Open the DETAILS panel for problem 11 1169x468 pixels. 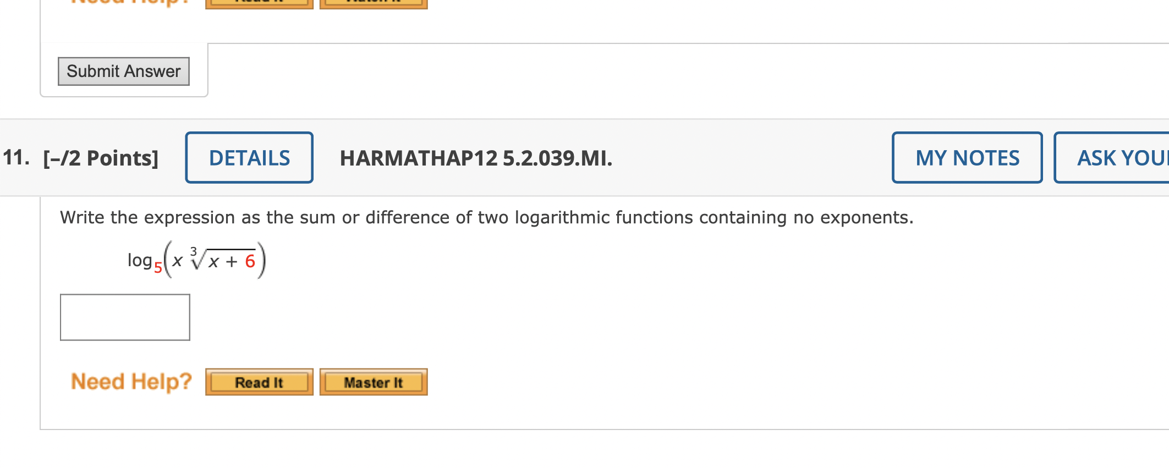click(x=249, y=158)
